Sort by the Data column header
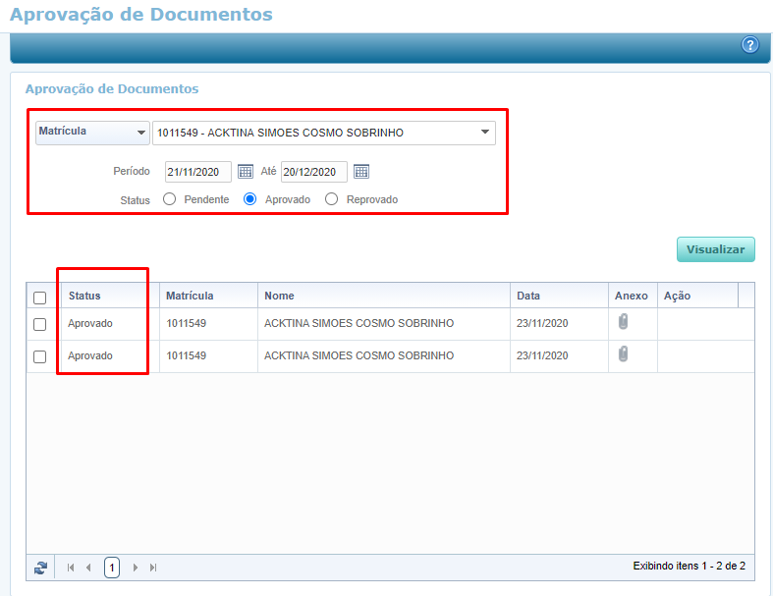The height and width of the screenshot is (596, 773). pyautogui.click(x=528, y=296)
